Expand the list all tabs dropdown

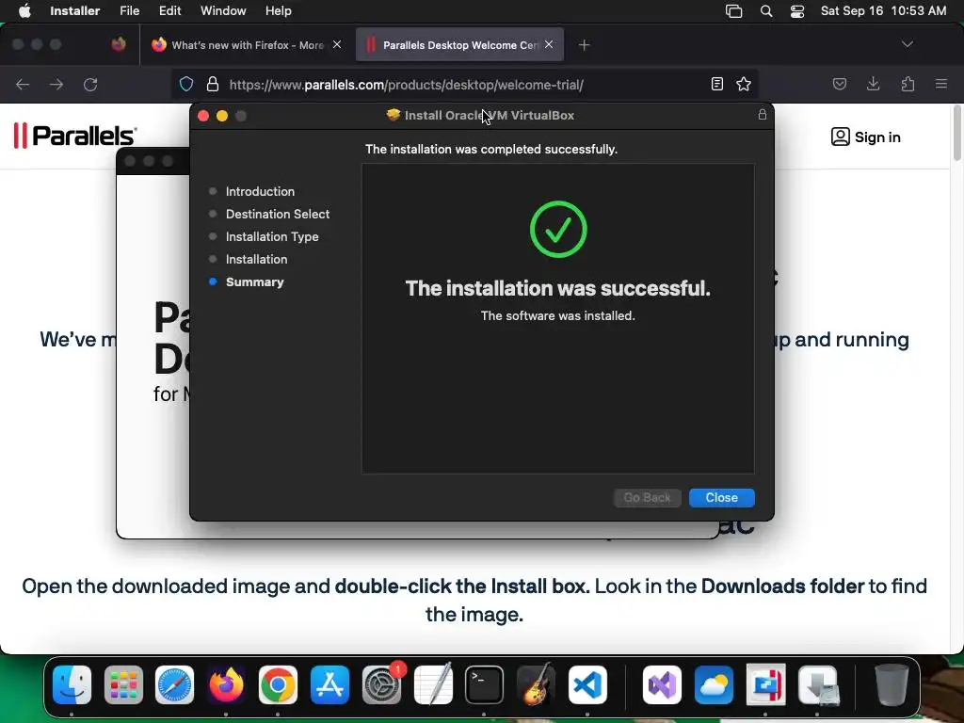coord(907,44)
